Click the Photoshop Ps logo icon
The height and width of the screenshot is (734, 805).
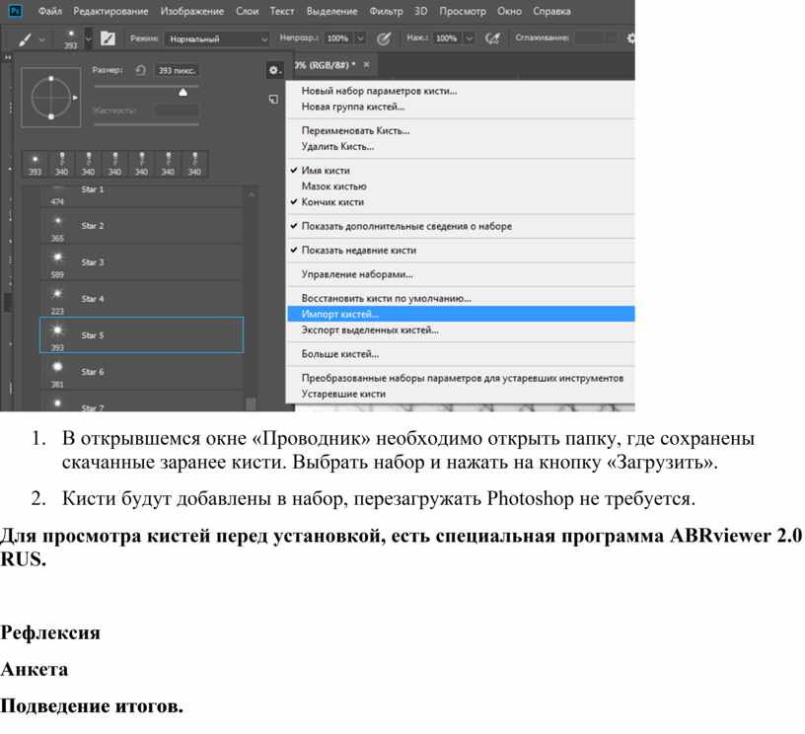point(16,10)
